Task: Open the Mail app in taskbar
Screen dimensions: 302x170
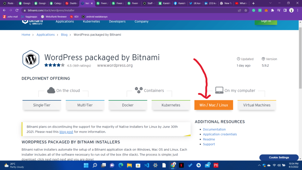Action: click(207, 165)
